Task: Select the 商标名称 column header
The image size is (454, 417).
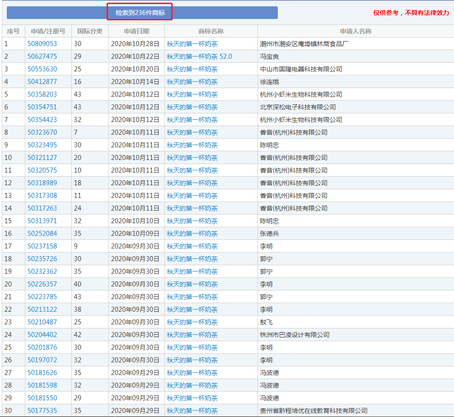Action: (x=211, y=31)
